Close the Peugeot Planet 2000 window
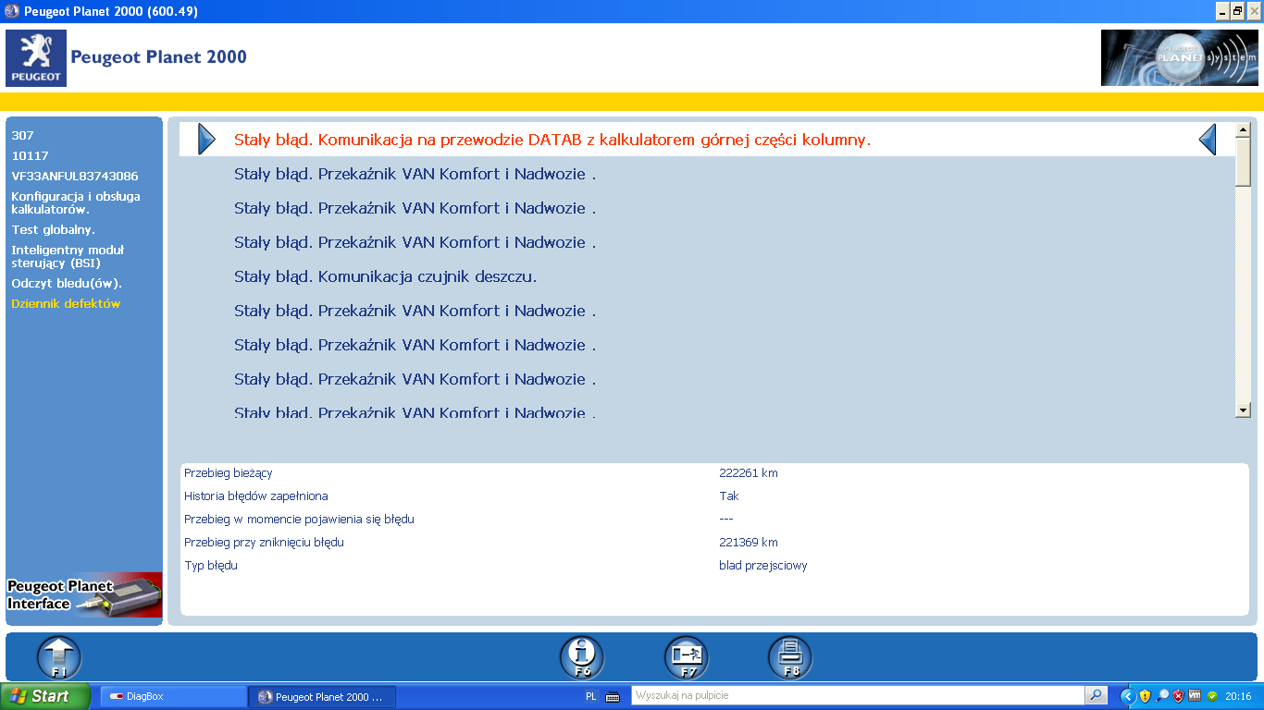 [x=1255, y=11]
